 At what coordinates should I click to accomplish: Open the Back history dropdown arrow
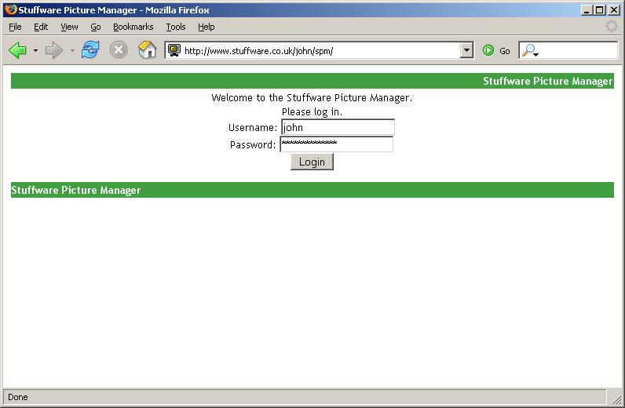35,50
